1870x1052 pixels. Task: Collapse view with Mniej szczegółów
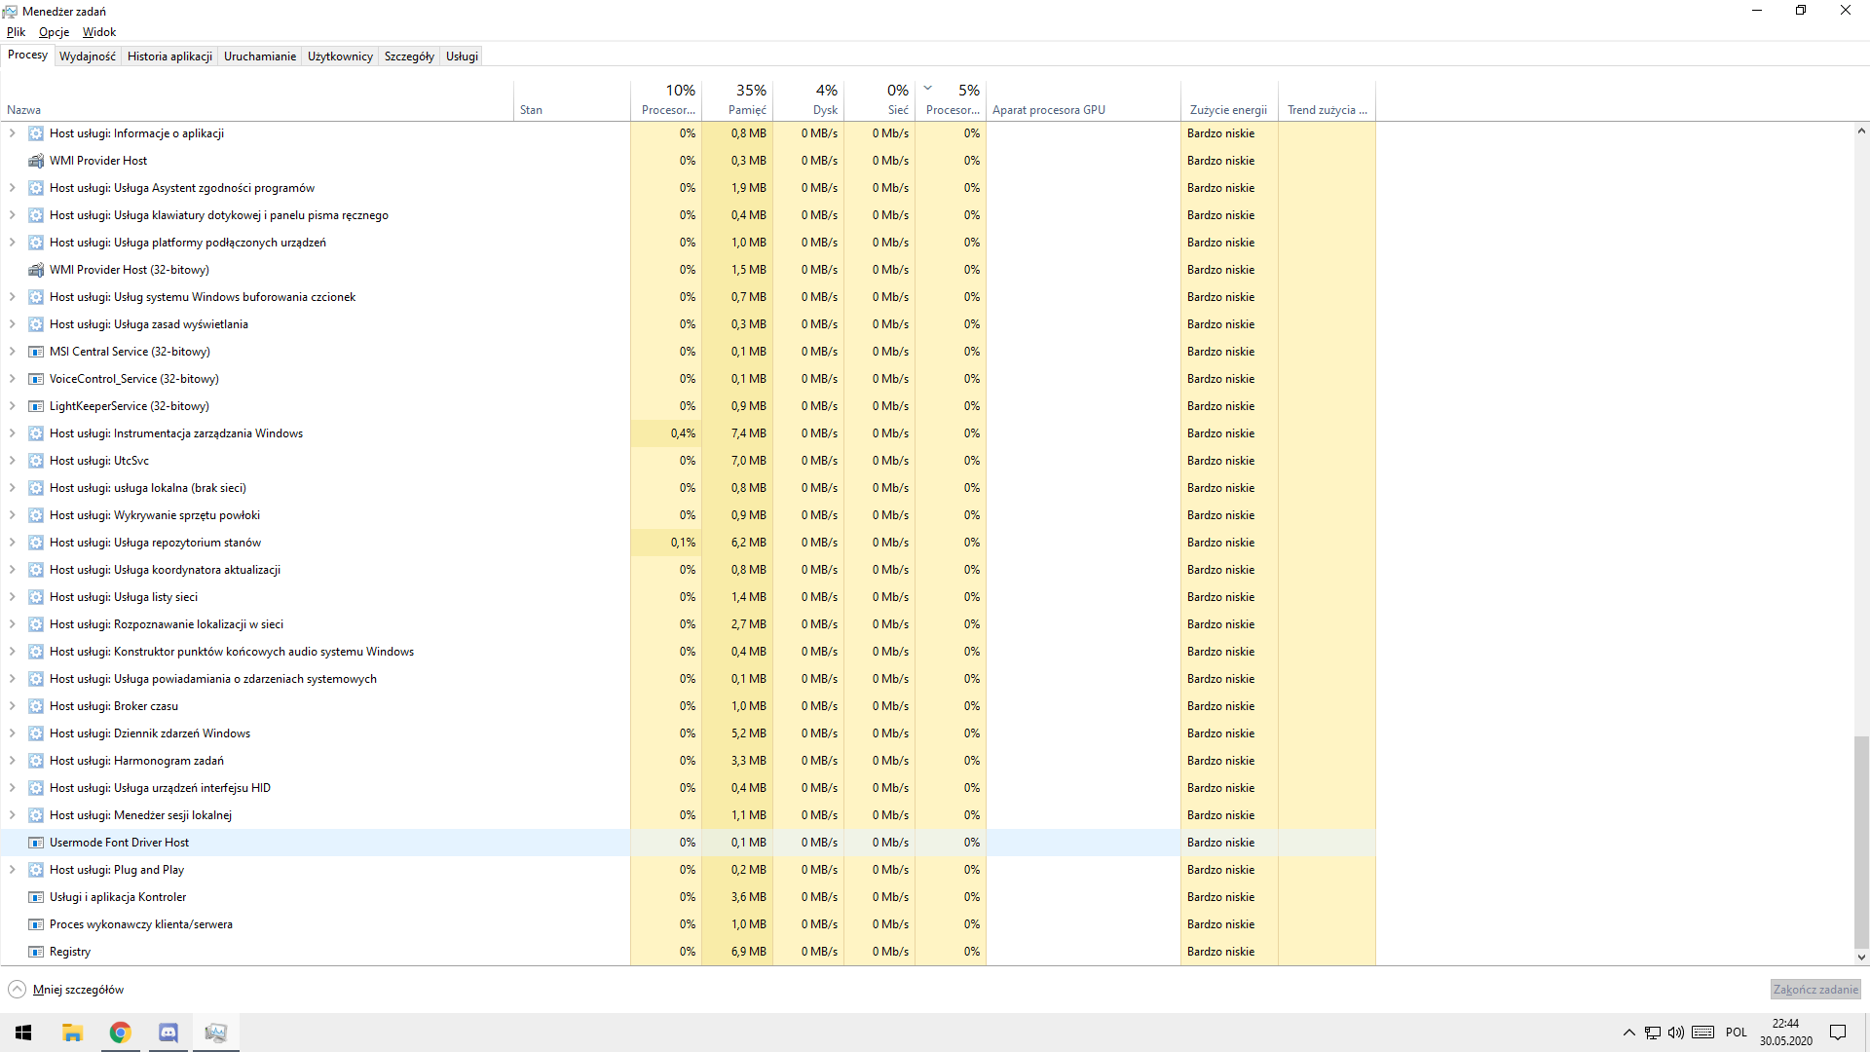[66, 990]
